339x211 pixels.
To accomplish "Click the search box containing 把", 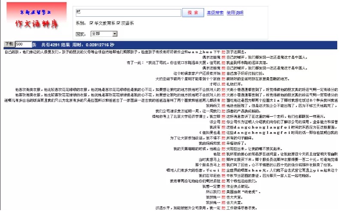I will click(128, 12).
